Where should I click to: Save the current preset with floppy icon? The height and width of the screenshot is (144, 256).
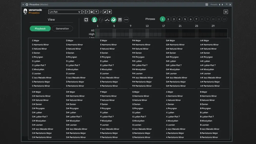92,12
